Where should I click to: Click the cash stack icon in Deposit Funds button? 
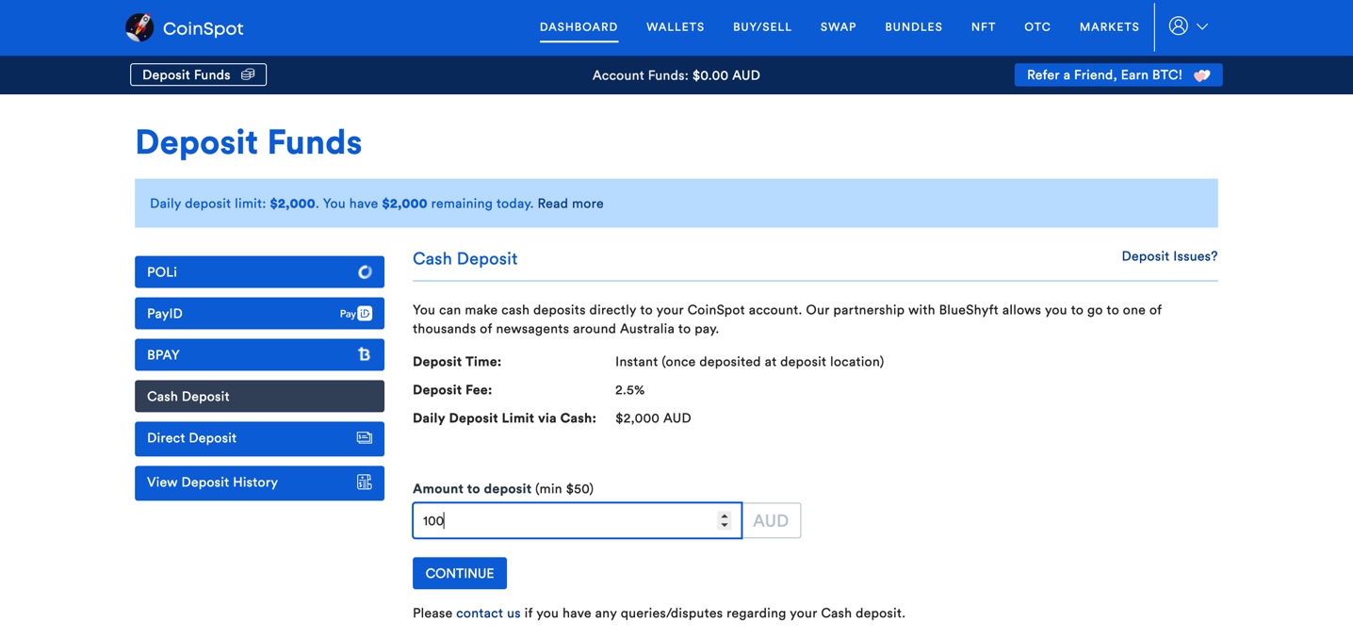pyautogui.click(x=248, y=74)
